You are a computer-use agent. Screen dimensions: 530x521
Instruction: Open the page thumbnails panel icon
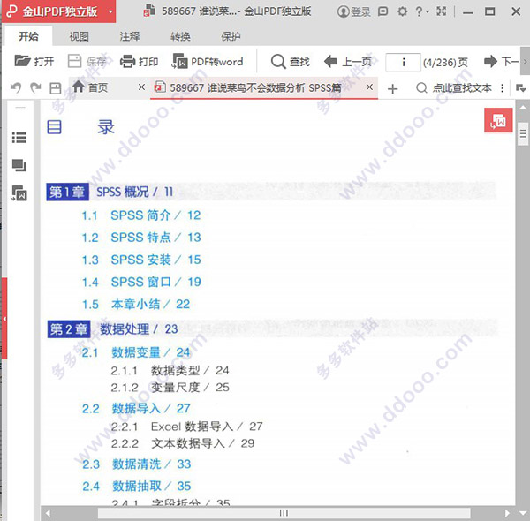(x=19, y=165)
